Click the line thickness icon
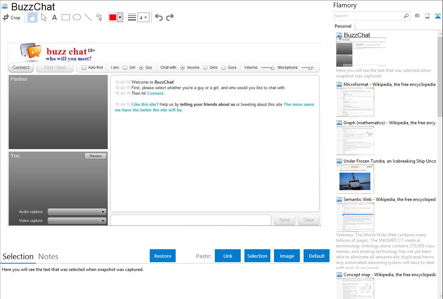The image size is (443, 299). point(132,17)
